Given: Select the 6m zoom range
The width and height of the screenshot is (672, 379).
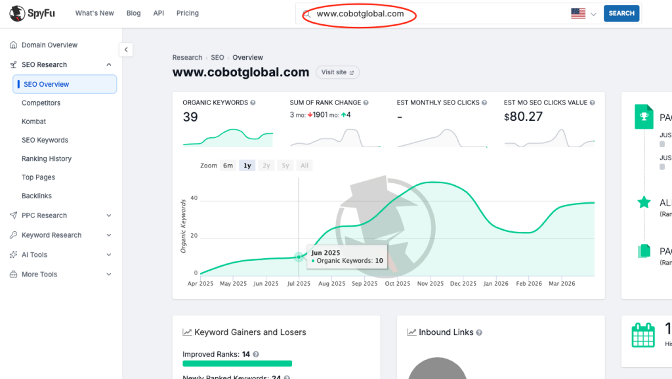Looking at the screenshot, I should [228, 166].
